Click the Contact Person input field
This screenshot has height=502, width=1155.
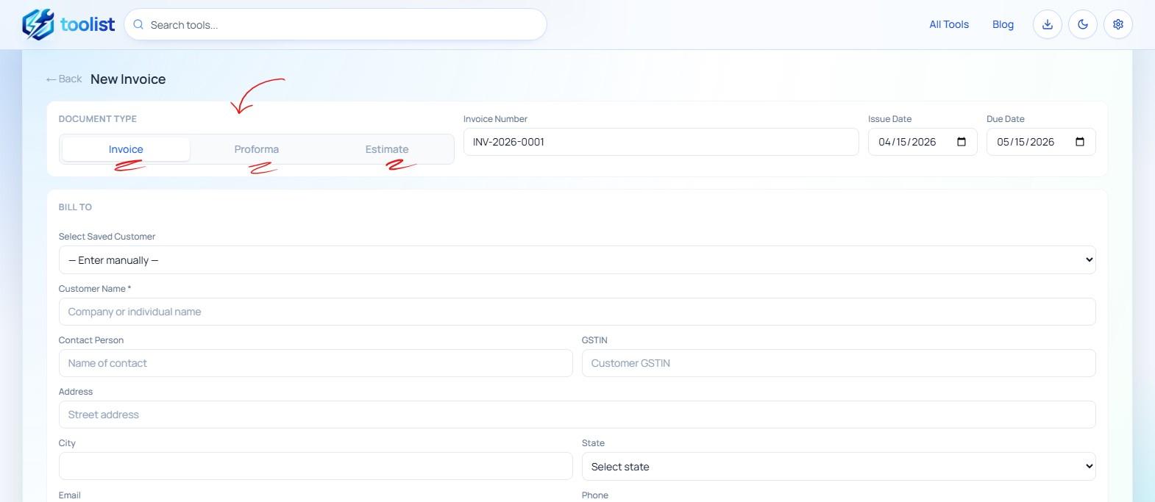point(316,363)
